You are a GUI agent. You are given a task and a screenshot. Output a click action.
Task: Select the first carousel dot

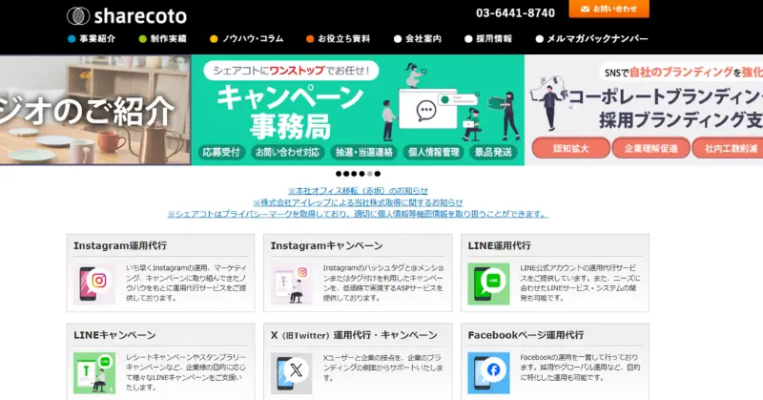tap(339, 174)
